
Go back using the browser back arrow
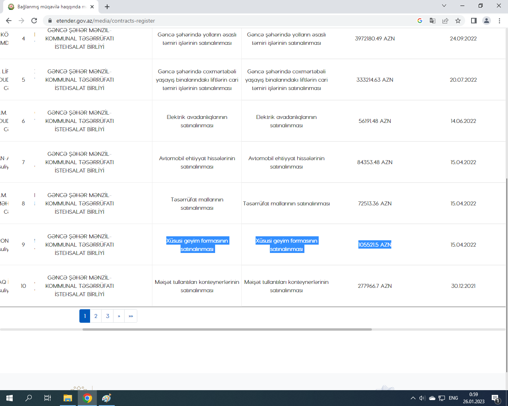9,21
